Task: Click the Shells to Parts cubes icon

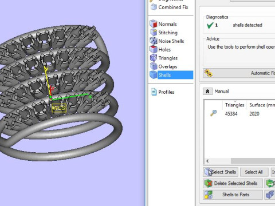Action: tap(209, 195)
